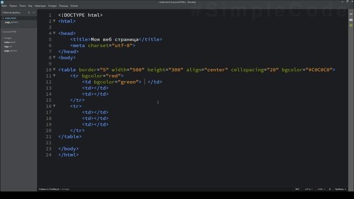This screenshot has height=199, width=354.
Task: Click the title text 'Моя веб страница'
Action: 114,39
